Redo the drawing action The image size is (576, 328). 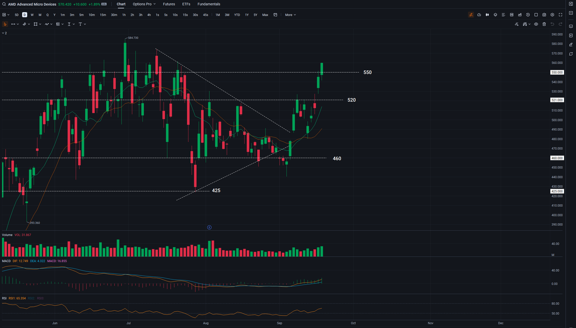[561, 24]
